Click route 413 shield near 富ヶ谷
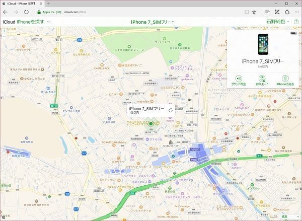Screen dimensions: 302x221 80,40
